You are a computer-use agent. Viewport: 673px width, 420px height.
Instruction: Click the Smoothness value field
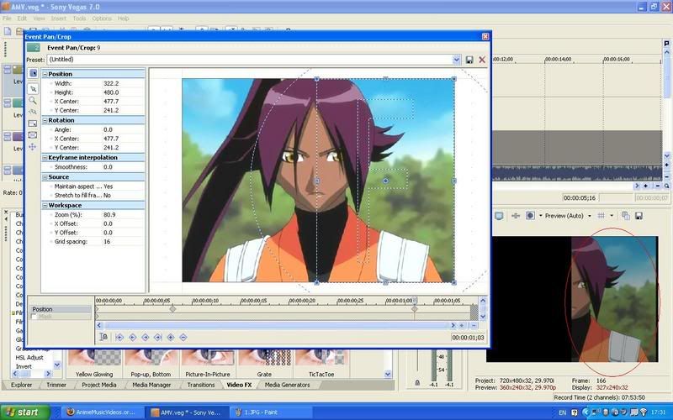[x=123, y=167]
